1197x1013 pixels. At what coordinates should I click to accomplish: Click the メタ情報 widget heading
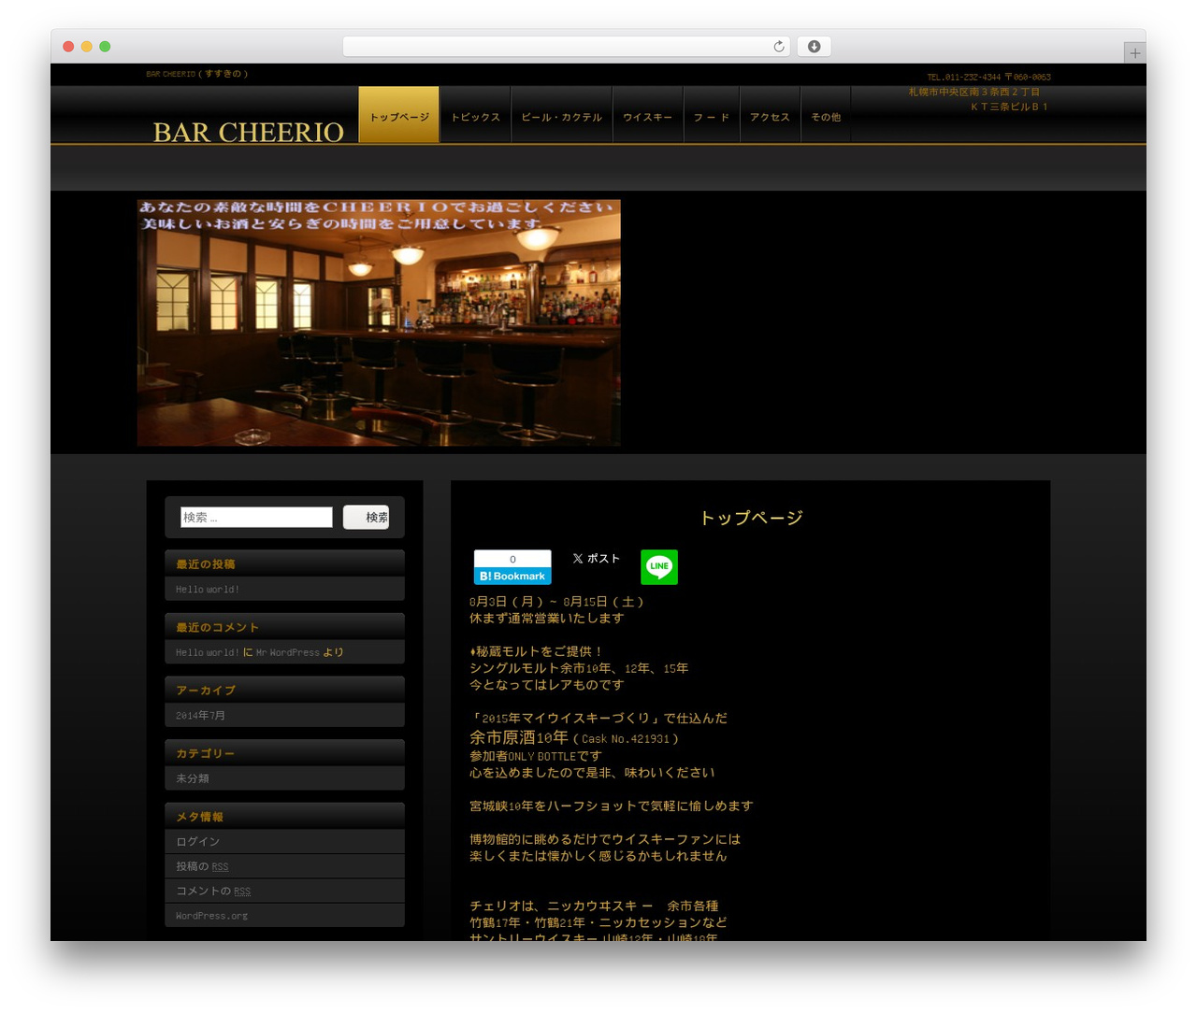pos(200,816)
